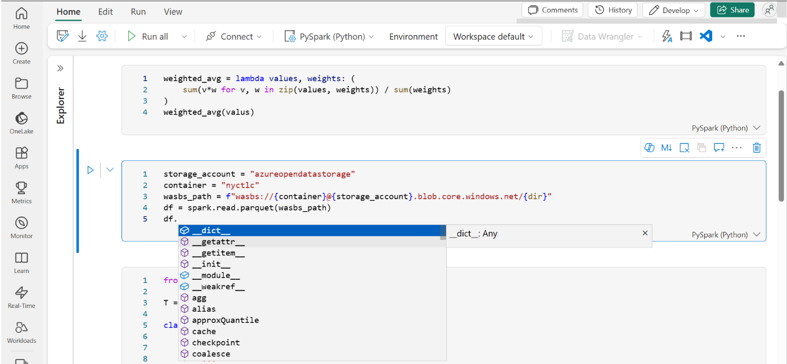Open Real-Time in the sidebar

tap(21, 297)
